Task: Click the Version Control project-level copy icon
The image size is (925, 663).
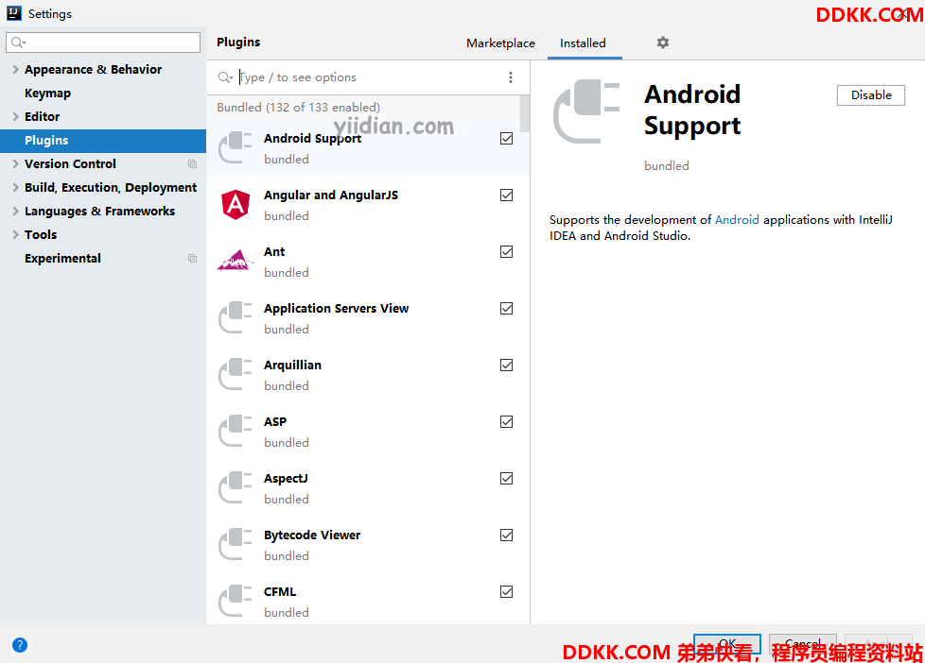Action: [x=192, y=163]
